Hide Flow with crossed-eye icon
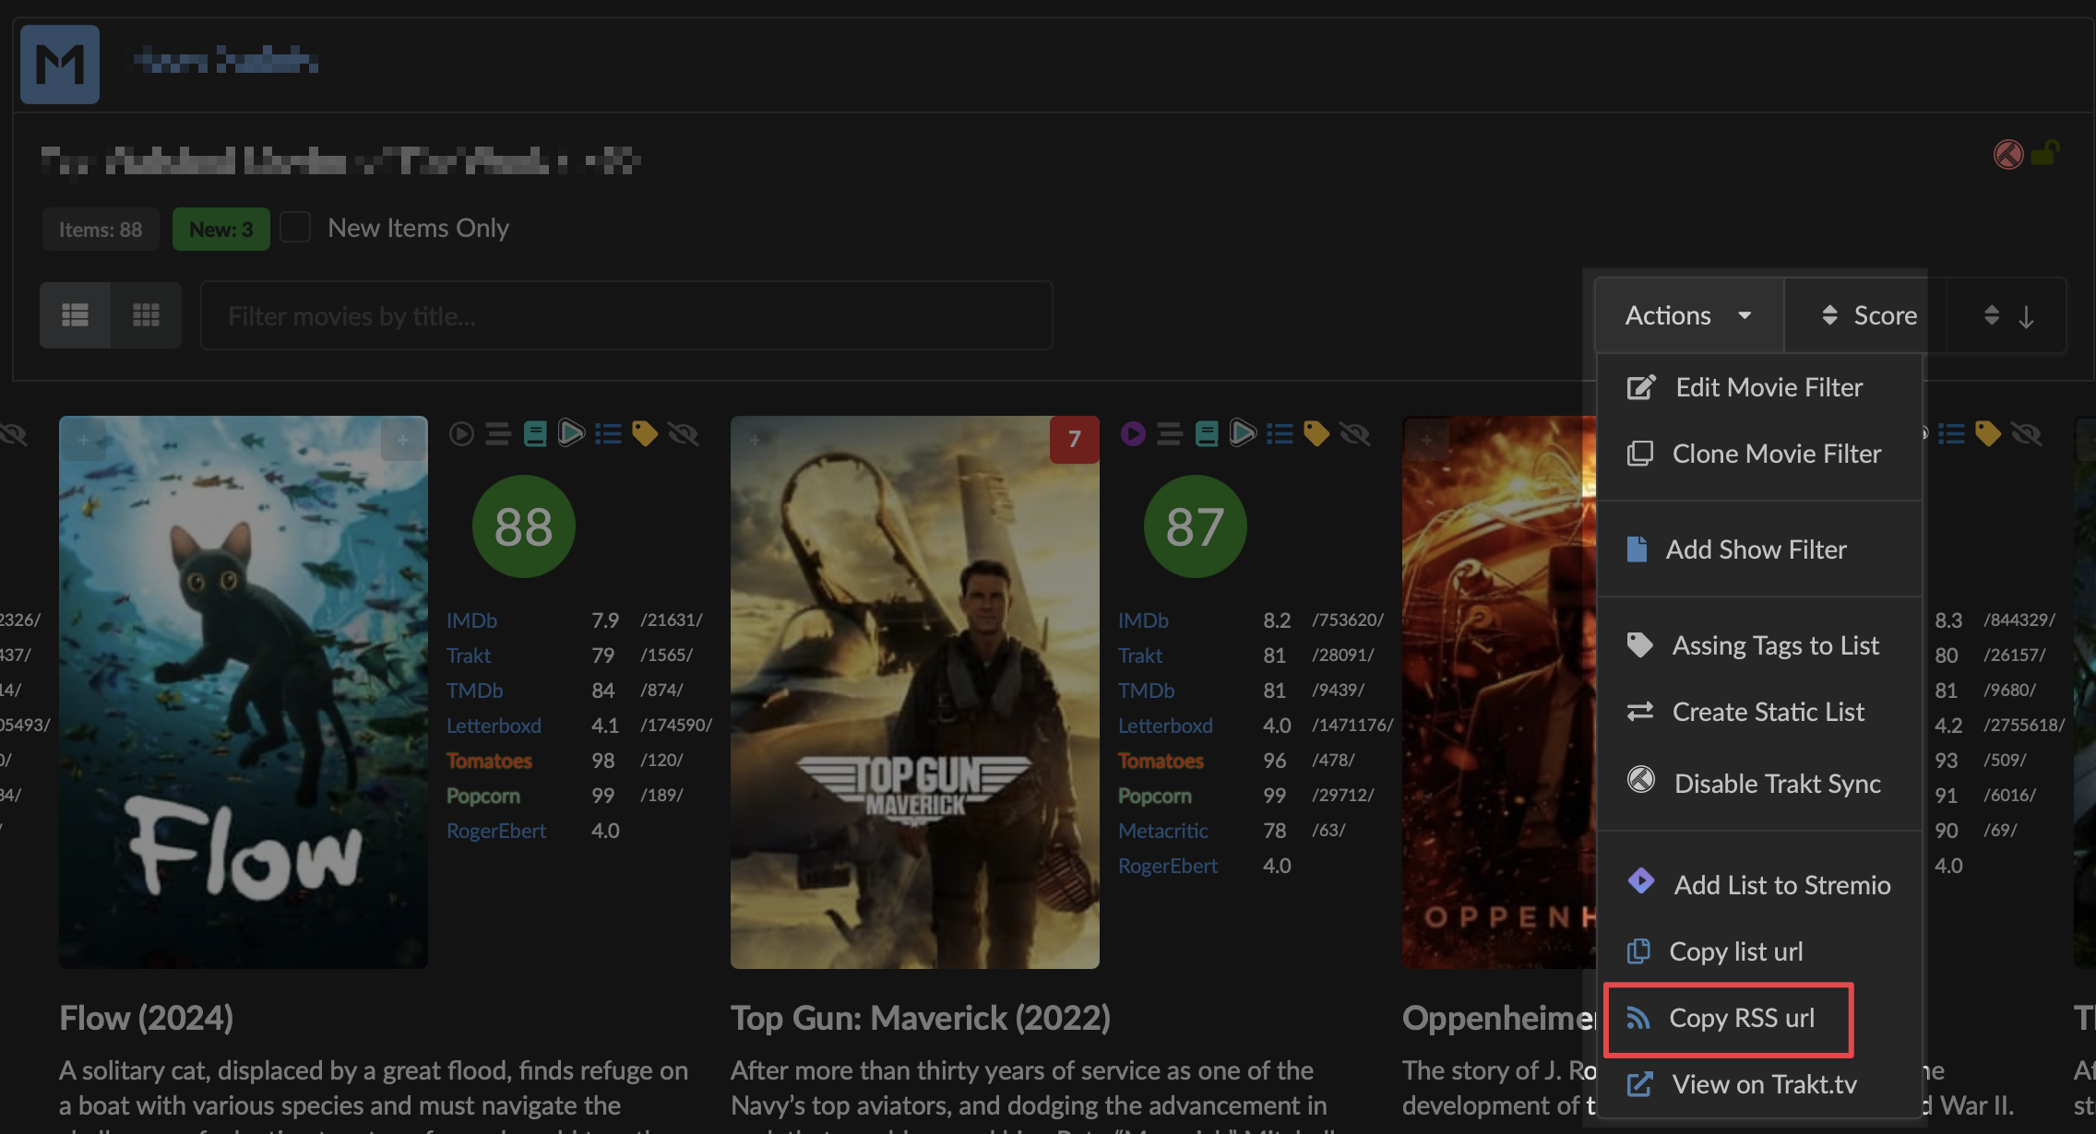 click(684, 433)
